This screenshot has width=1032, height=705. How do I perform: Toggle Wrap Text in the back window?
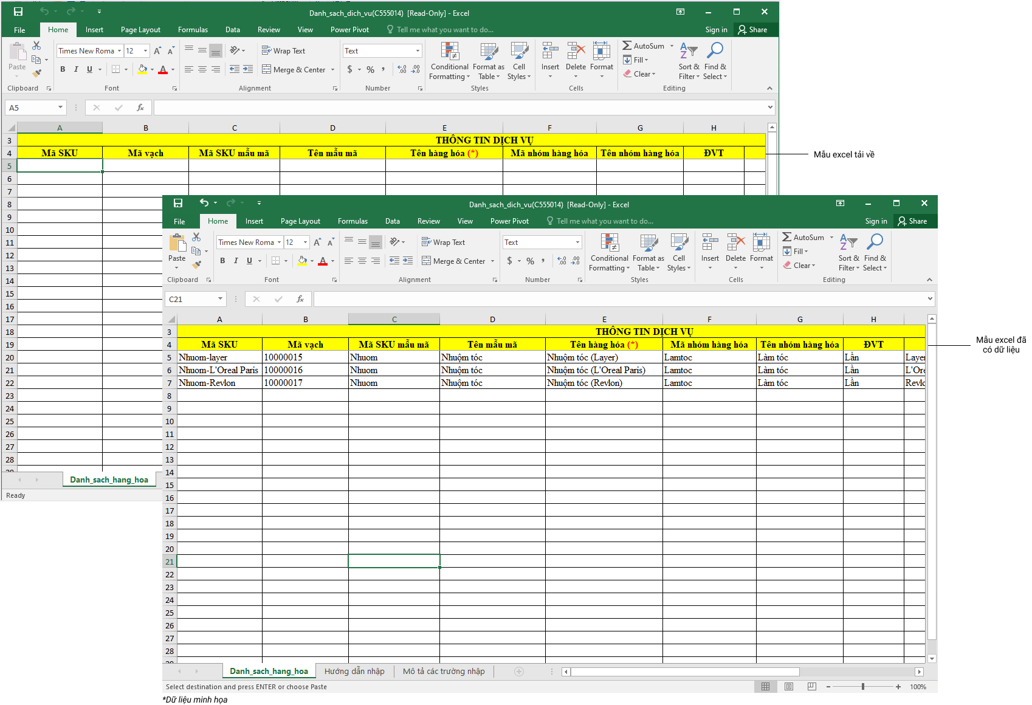click(283, 51)
